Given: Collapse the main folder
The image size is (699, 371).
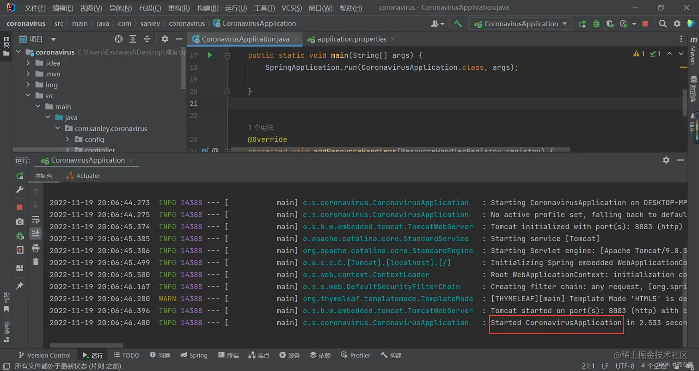Looking at the screenshot, I should coord(38,106).
